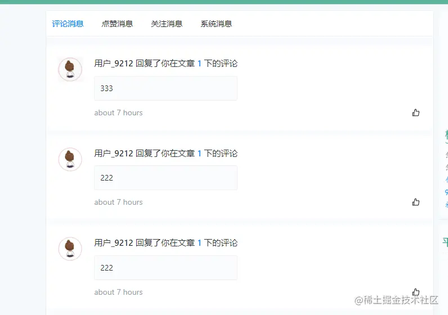Image resolution: width=448 pixels, height=315 pixels.
Task: Switch to the 评论消息 tab
Action: pos(68,24)
